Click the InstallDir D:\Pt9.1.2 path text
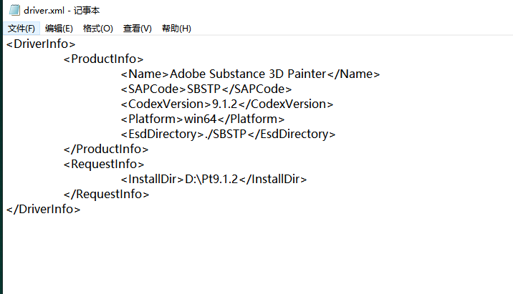The width and height of the screenshot is (513, 294). coord(211,179)
